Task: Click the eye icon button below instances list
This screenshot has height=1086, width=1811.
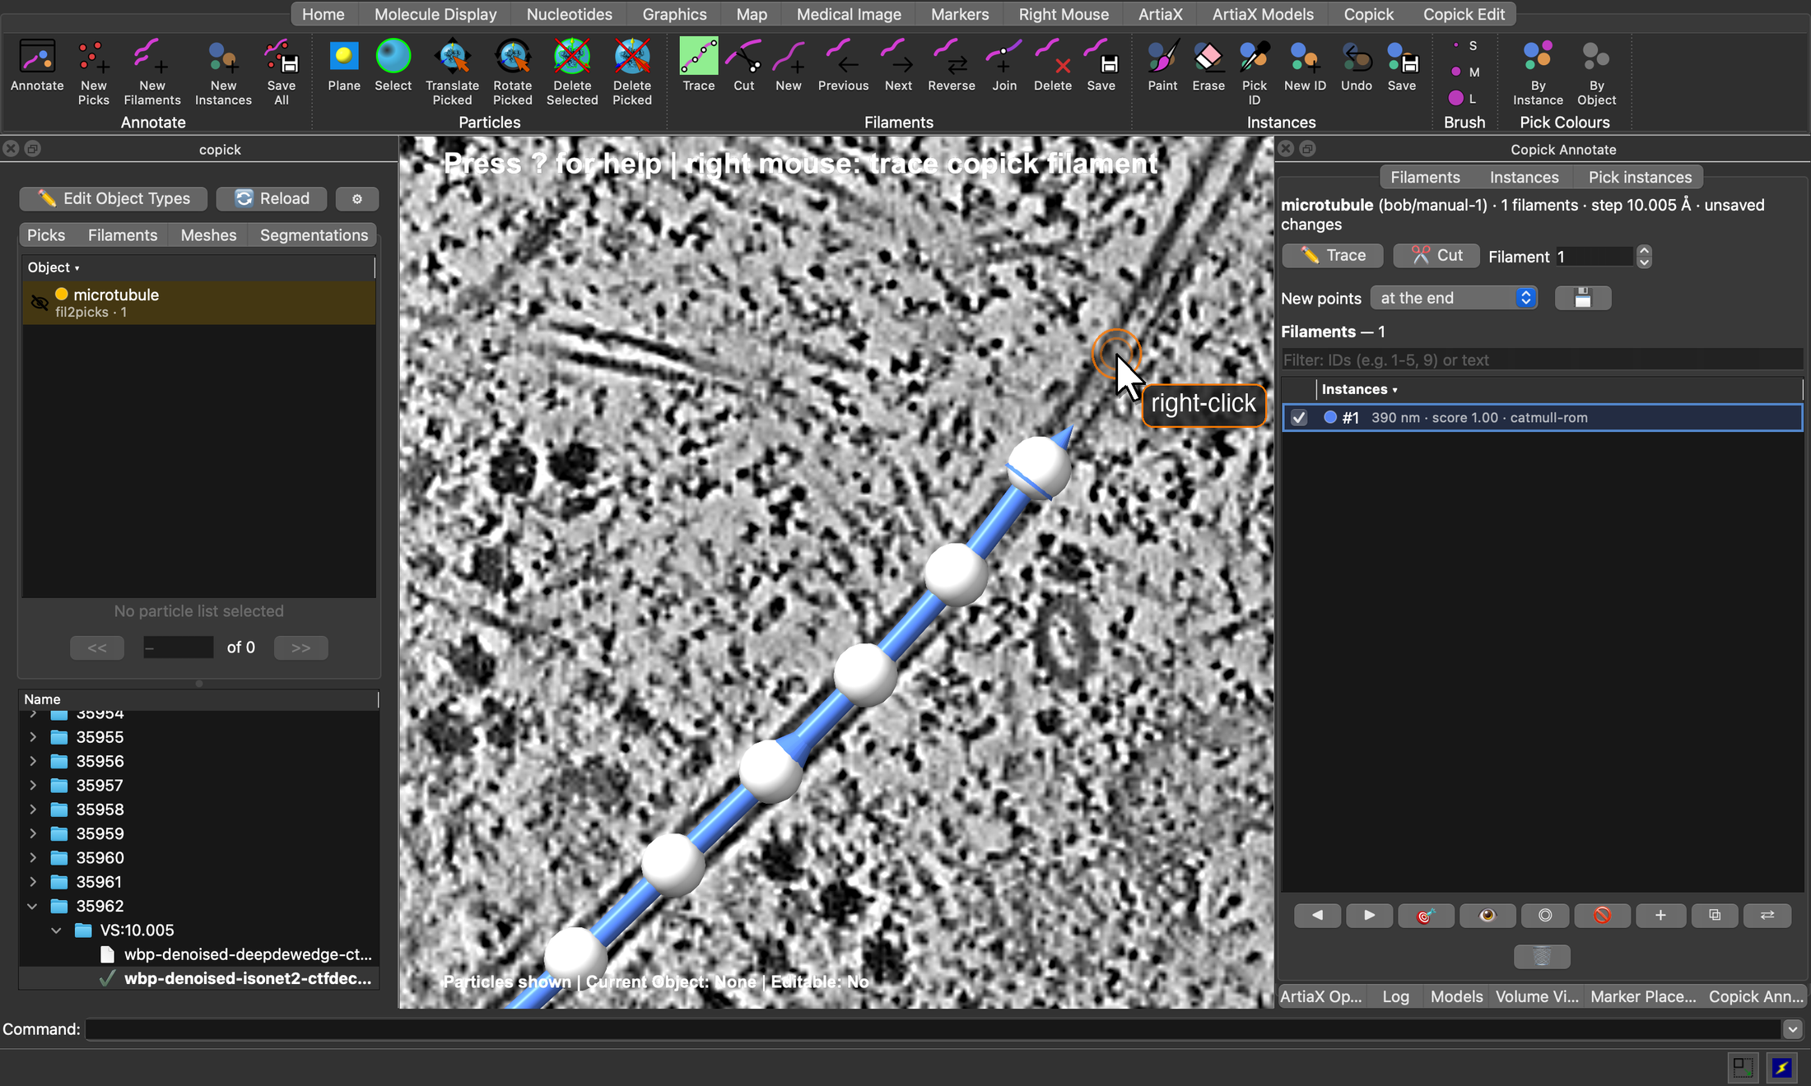Action: coord(1487,916)
